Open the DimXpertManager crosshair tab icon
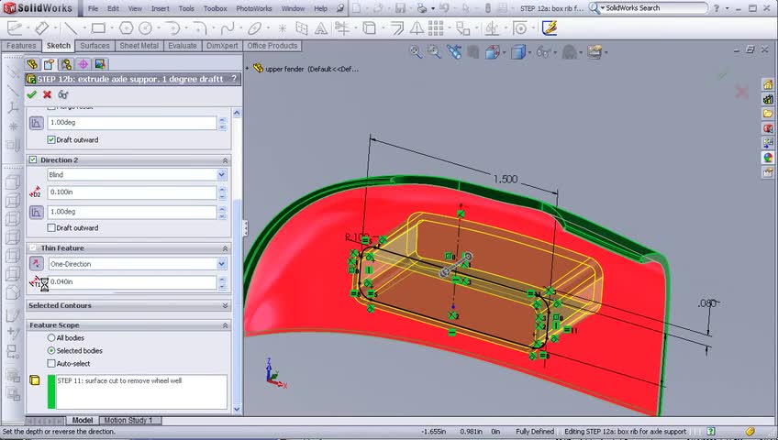The width and height of the screenshot is (778, 440). click(x=83, y=64)
